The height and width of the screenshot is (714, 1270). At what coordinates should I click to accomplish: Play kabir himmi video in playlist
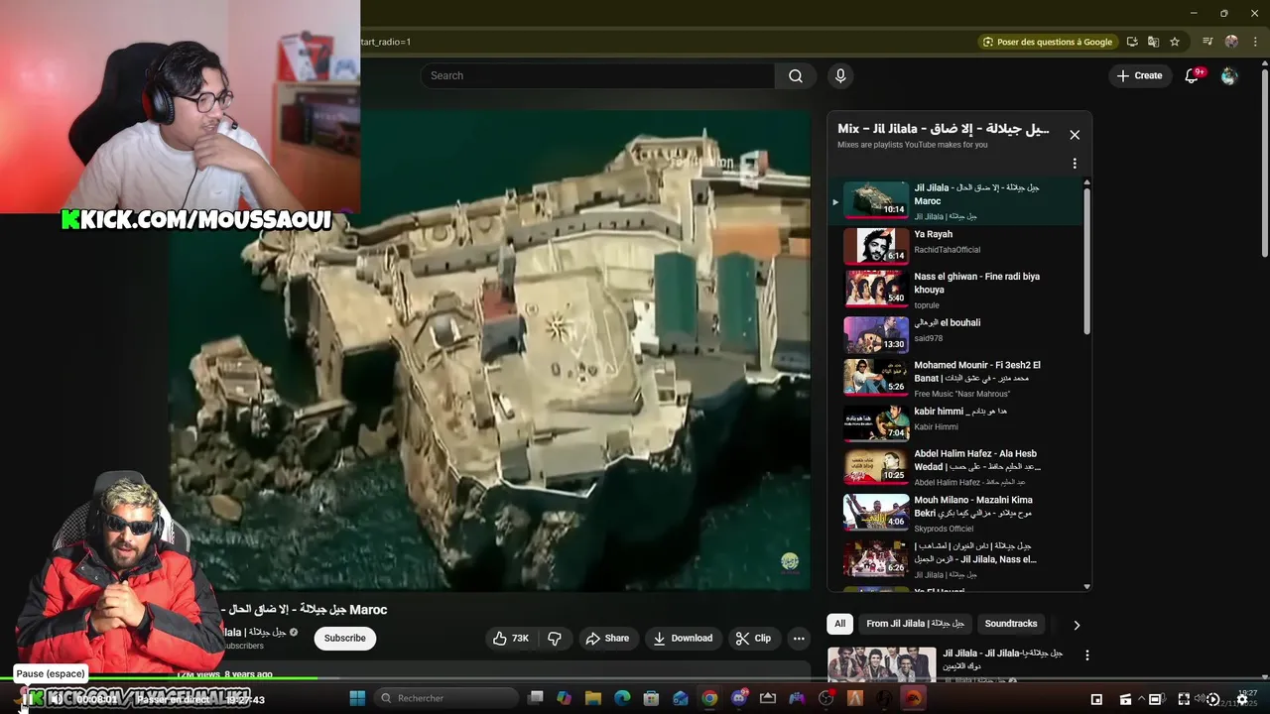pyautogui.click(x=957, y=423)
